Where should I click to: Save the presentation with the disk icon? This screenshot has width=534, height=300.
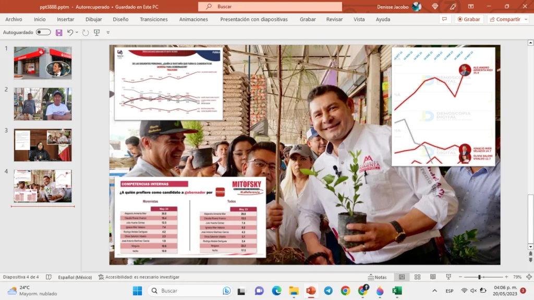(59, 32)
